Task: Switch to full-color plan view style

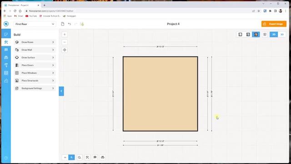Action: pos(256,35)
